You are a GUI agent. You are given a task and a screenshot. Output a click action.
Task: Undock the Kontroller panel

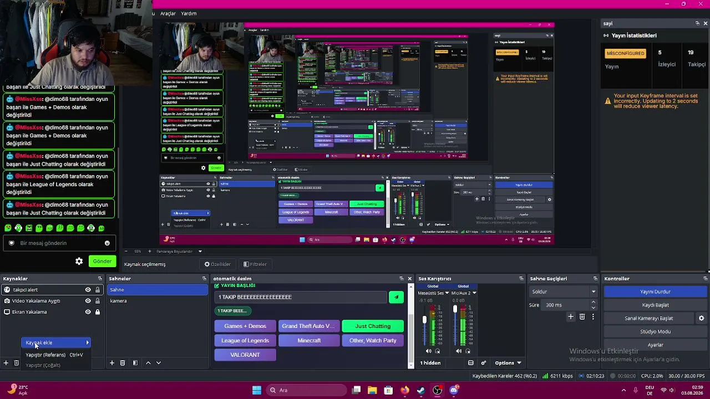706,279
